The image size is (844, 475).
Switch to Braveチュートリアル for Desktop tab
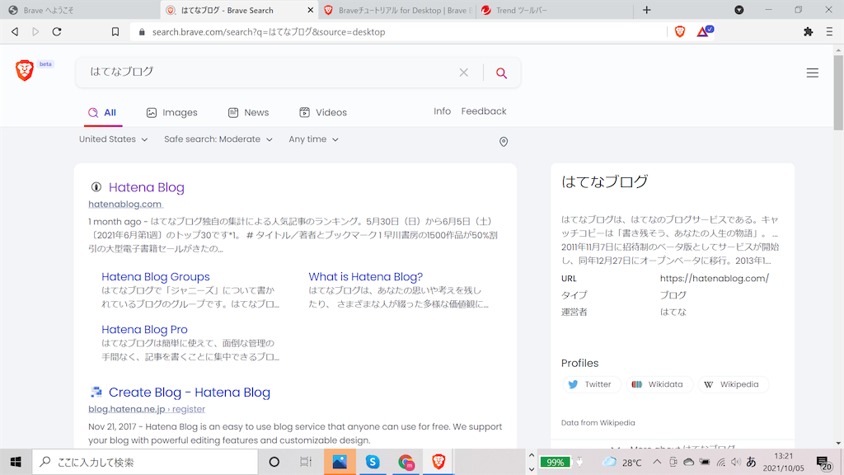[398, 10]
